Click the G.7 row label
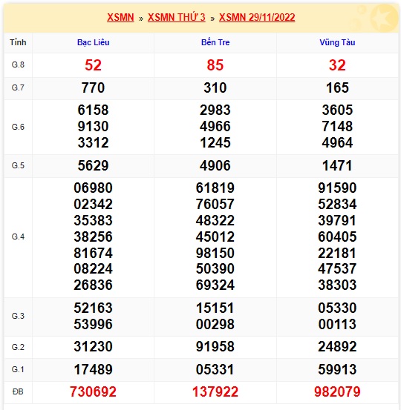This screenshot has height=410, width=401. point(18,87)
